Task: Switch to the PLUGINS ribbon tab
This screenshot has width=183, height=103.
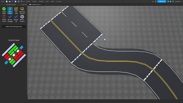Action: [x=59, y=1]
